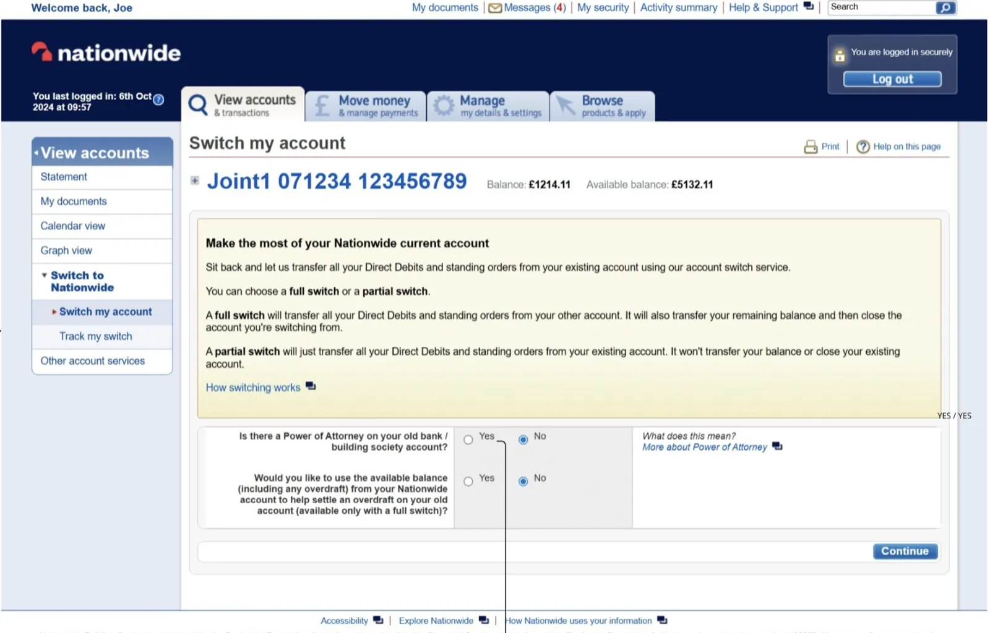Click the new-window icon after Help & Support
This screenshot has height=633, width=990.
pos(808,6)
